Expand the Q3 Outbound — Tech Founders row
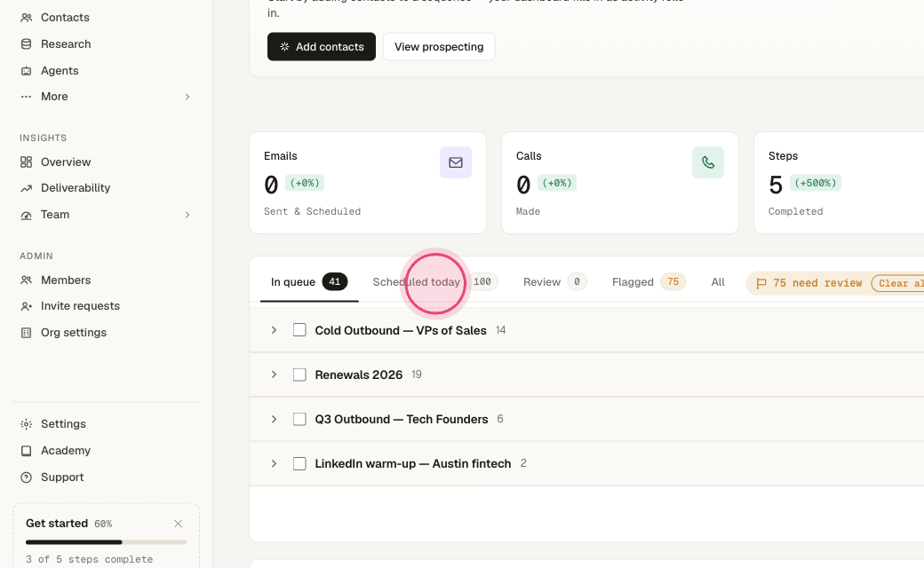Viewport: 924px width, 568px height. [x=274, y=419]
